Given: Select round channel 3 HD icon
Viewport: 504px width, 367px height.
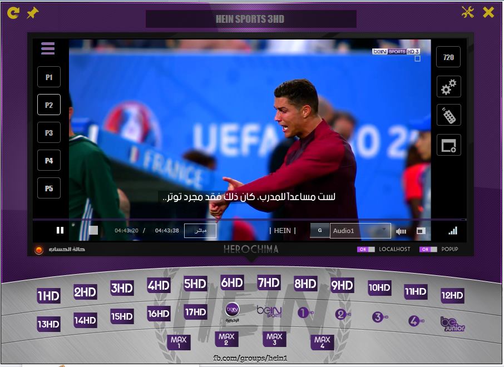Looking at the screenshot, I should (x=379, y=317).
